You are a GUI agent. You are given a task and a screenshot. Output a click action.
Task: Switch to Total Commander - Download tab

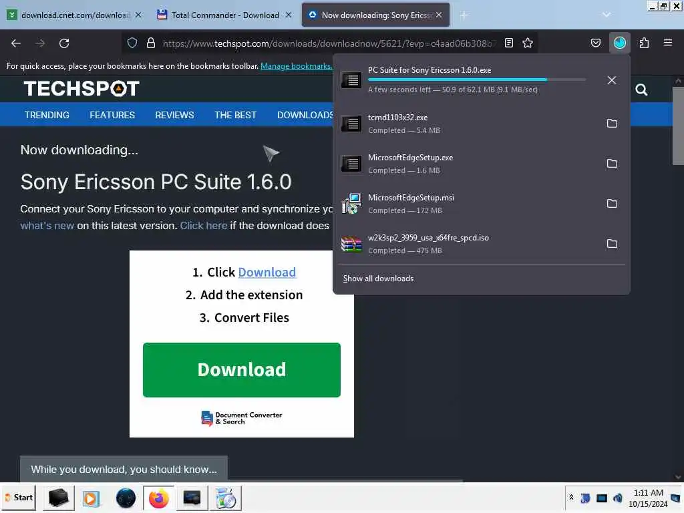[x=224, y=15]
